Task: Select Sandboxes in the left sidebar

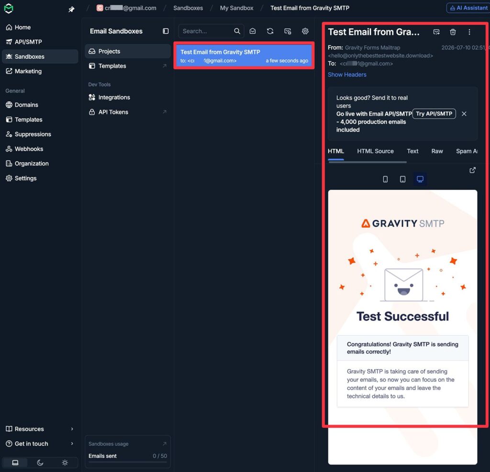Action: click(x=40, y=56)
